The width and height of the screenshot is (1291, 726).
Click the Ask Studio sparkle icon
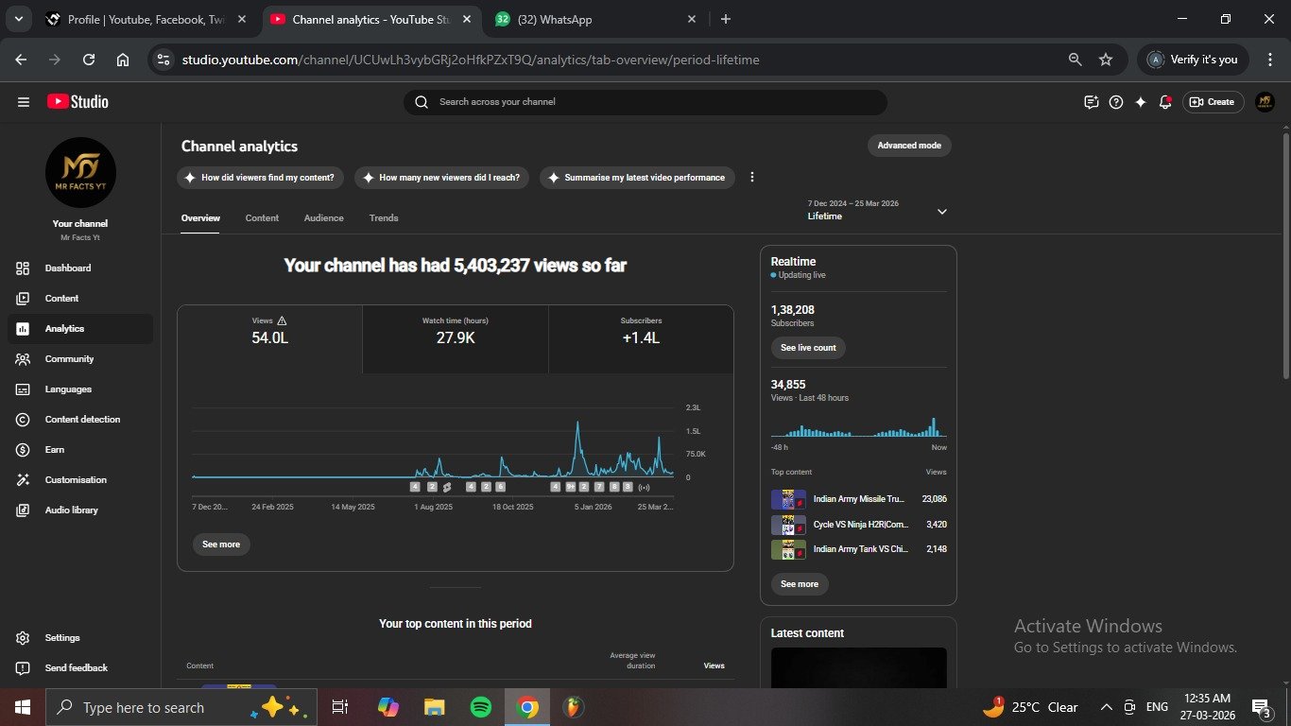(1141, 102)
